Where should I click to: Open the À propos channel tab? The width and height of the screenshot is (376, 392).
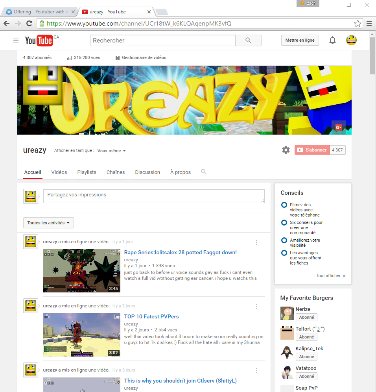181,172
